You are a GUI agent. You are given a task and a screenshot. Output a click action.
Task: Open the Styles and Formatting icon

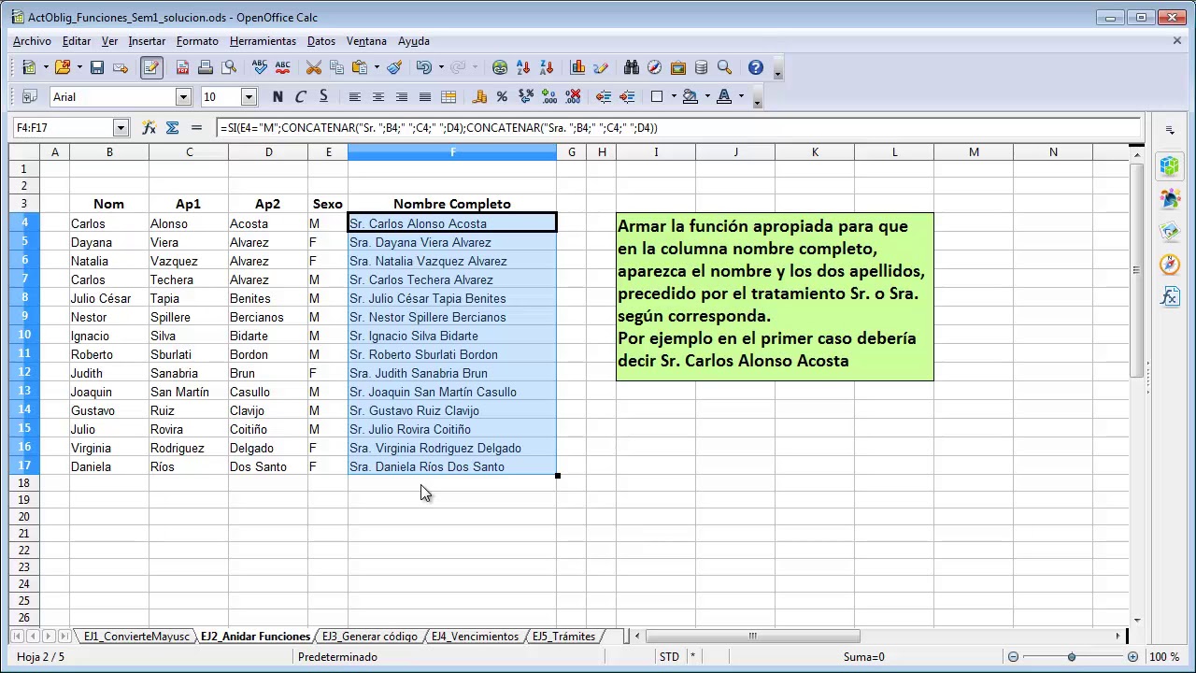[x=29, y=96]
